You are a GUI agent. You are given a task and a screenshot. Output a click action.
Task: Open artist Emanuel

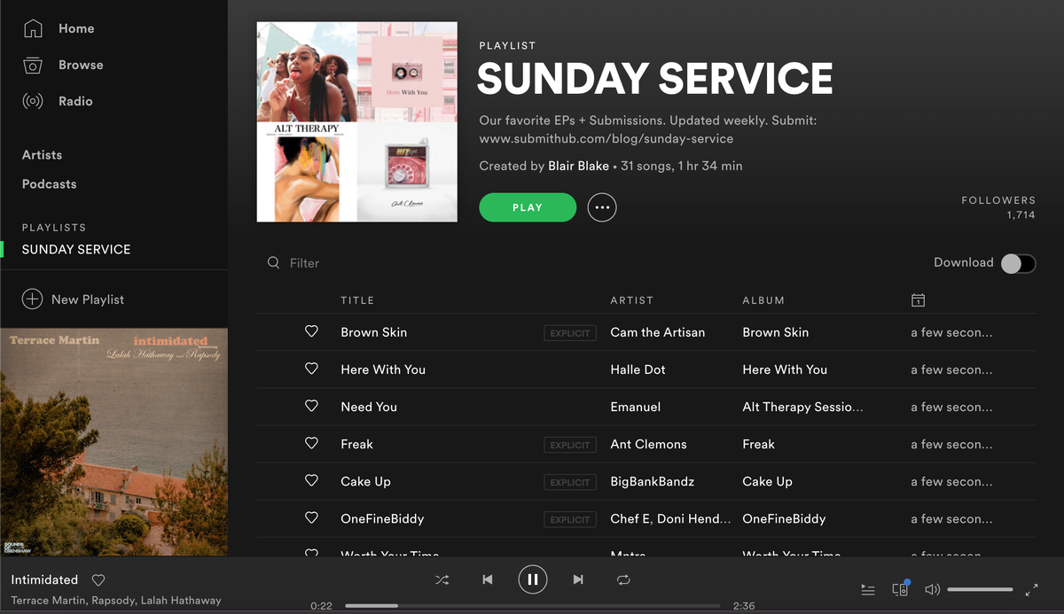pos(636,407)
